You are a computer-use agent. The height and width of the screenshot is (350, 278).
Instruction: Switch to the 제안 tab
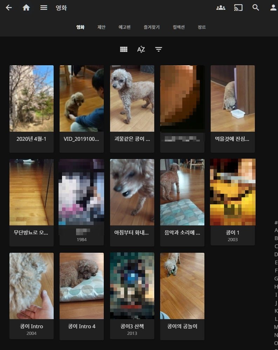pos(101,27)
